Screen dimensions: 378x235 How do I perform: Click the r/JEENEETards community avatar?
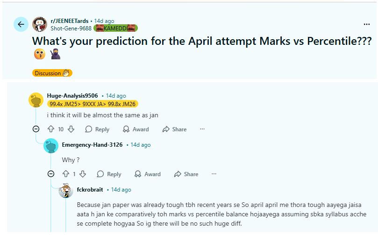click(40, 24)
